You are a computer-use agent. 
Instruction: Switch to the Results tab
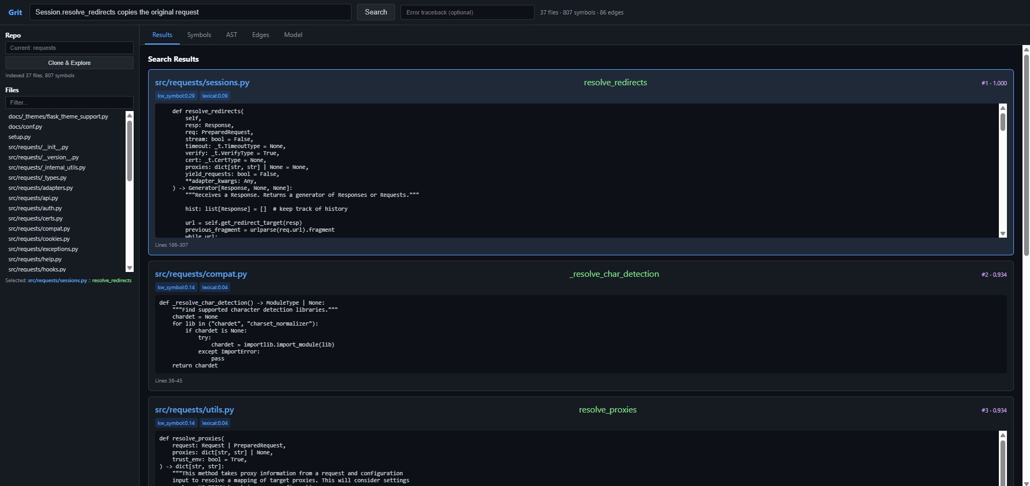(162, 35)
